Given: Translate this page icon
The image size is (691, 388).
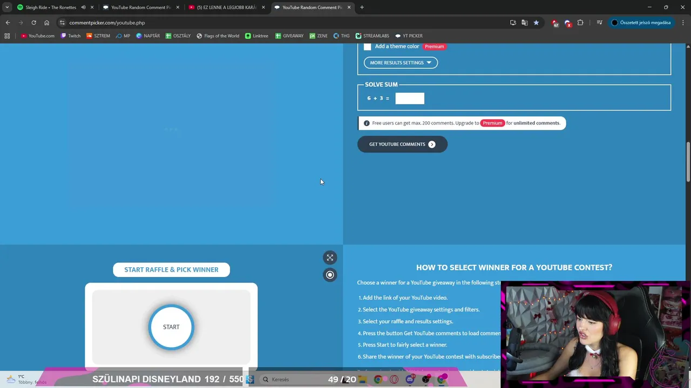Looking at the screenshot, I should (x=524, y=23).
